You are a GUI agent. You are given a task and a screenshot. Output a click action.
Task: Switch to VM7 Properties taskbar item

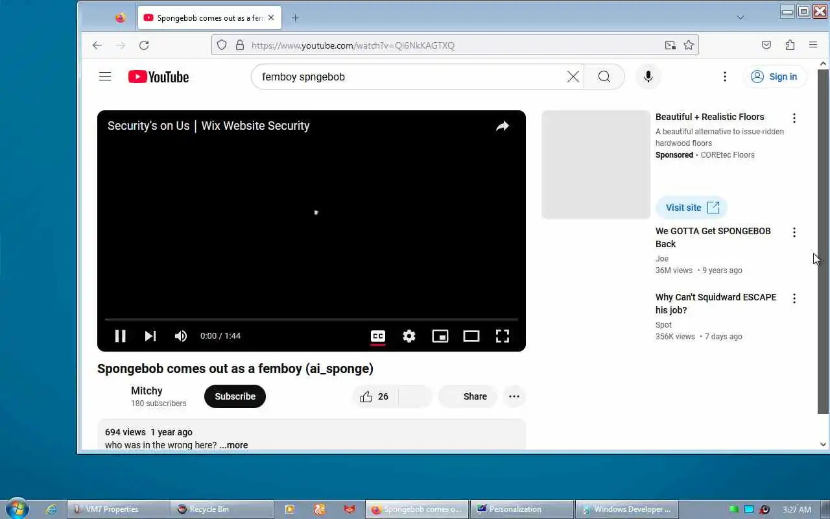point(118,509)
